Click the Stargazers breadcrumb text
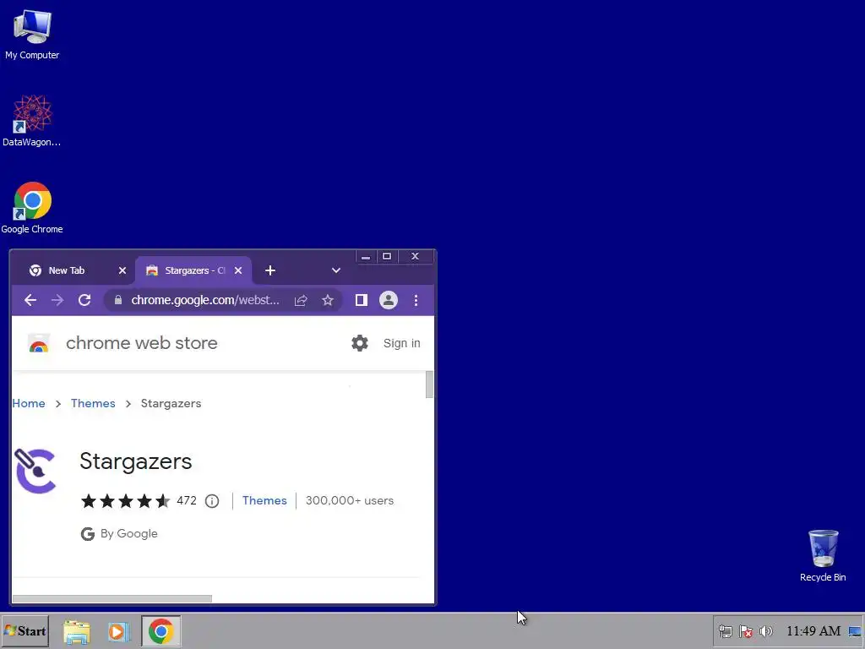This screenshot has height=649, width=865. [x=171, y=403]
